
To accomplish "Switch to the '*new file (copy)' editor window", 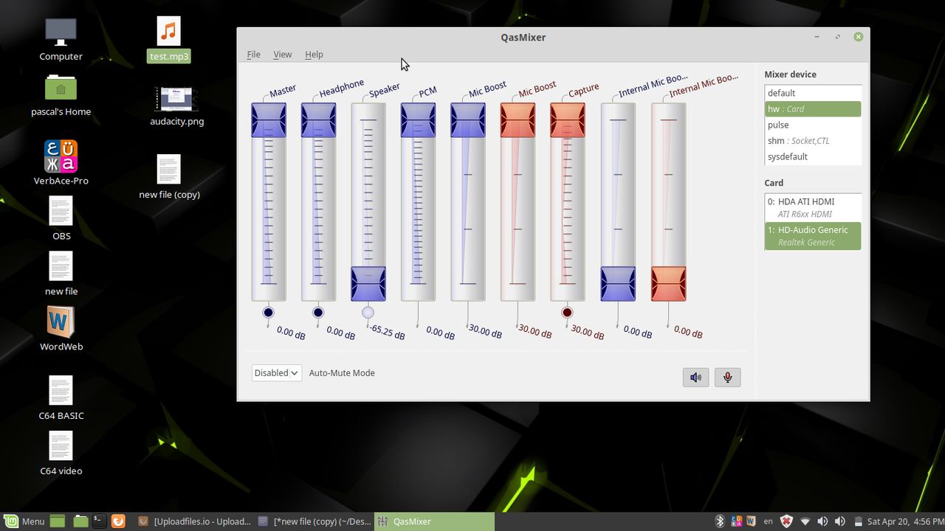I will pyautogui.click(x=315, y=521).
